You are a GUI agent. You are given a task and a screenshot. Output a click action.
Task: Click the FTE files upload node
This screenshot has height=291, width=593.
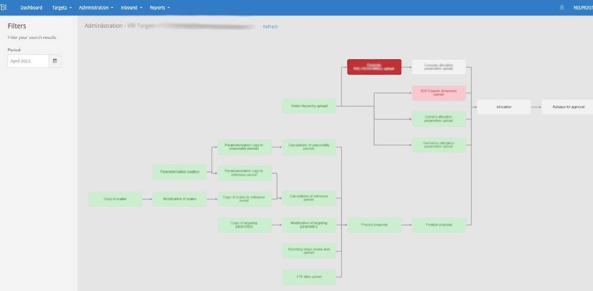coord(309,277)
